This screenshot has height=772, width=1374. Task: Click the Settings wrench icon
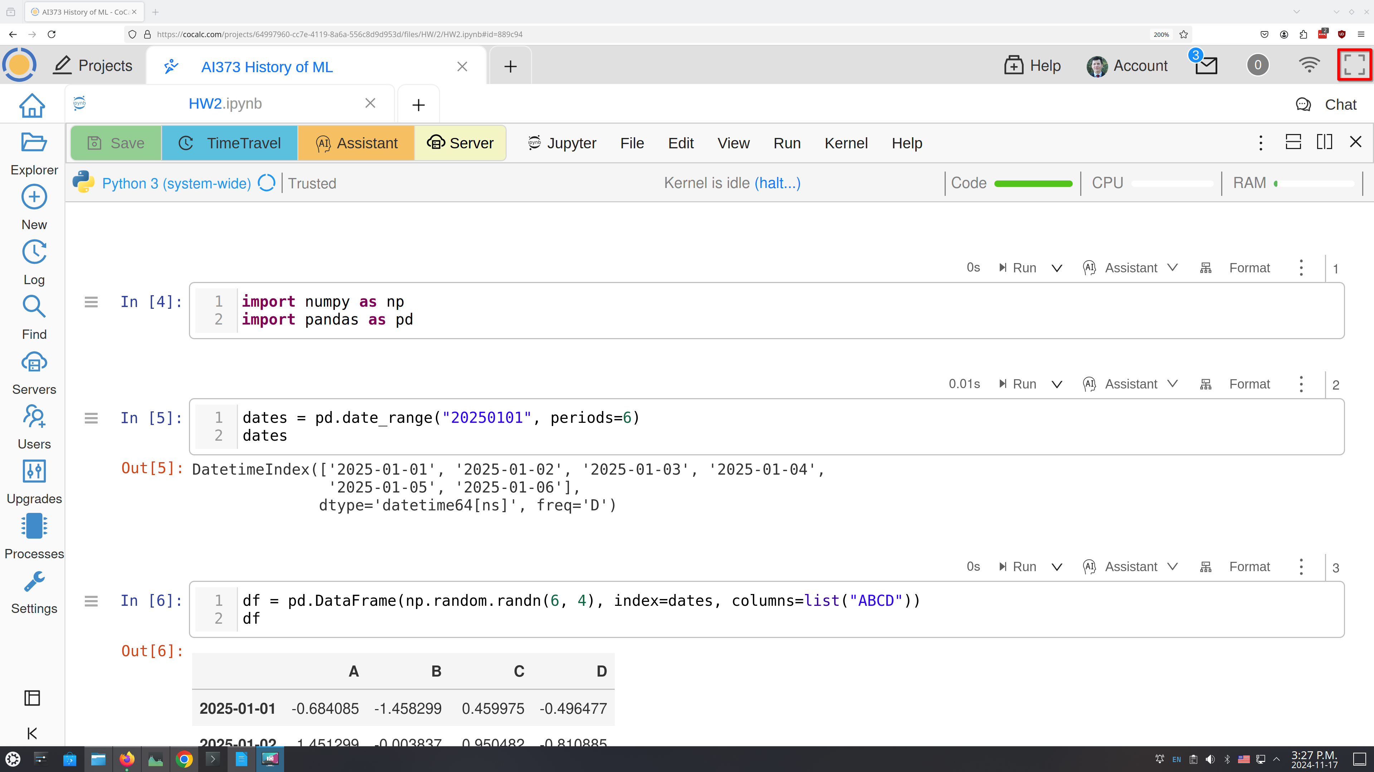(34, 582)
